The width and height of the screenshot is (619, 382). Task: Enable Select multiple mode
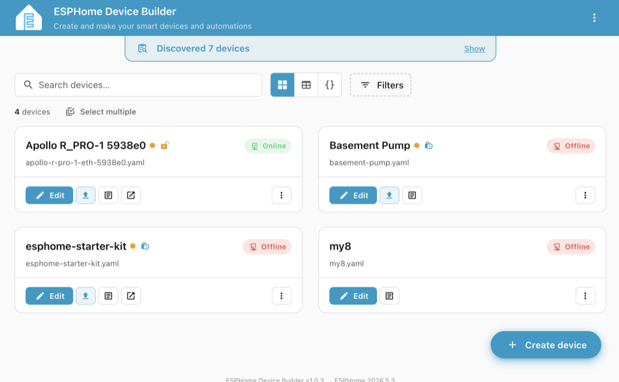coord(101,112)
